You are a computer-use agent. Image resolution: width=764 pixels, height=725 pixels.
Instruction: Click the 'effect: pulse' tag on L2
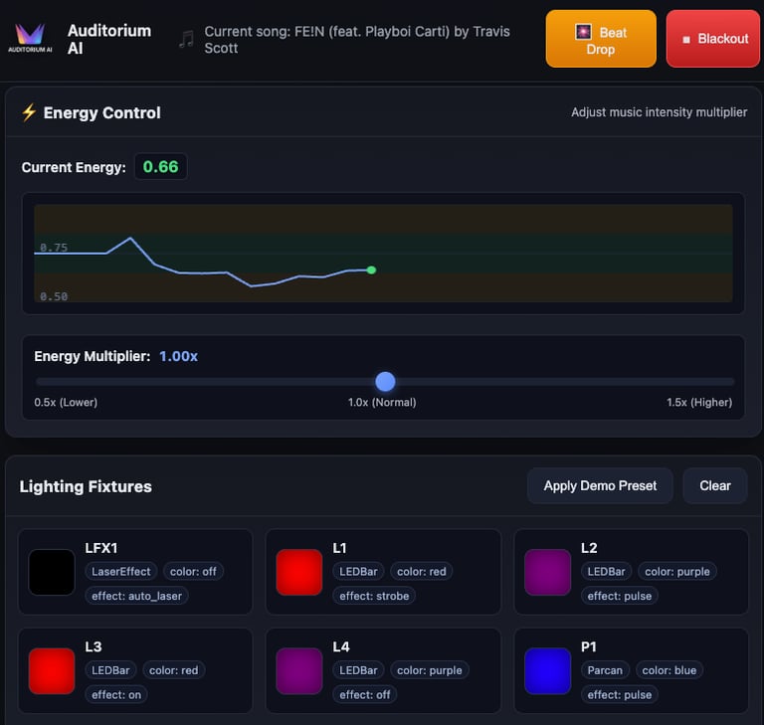(620, 596)
